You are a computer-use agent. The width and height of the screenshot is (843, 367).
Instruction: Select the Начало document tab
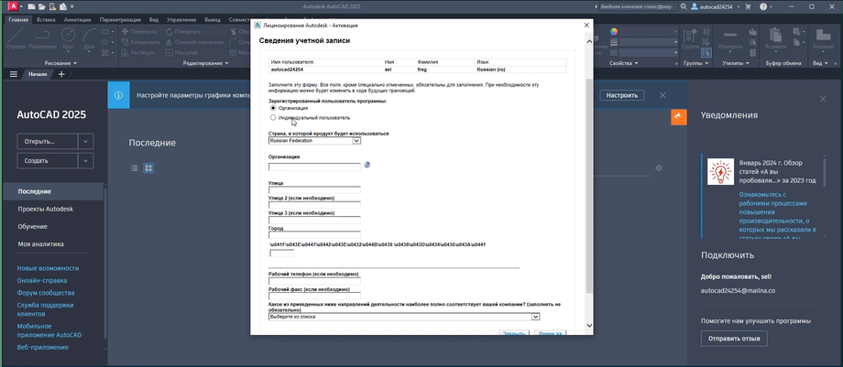(38, 74)
